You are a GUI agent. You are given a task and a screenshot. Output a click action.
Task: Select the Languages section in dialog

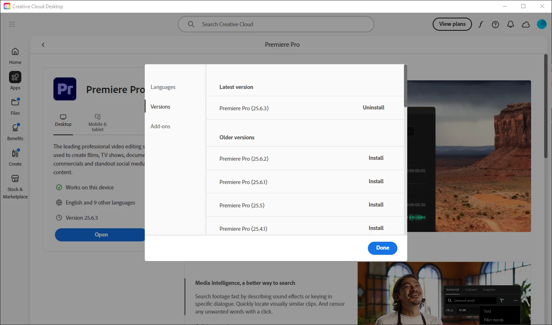pyautogui.click(x=163, y=87)
